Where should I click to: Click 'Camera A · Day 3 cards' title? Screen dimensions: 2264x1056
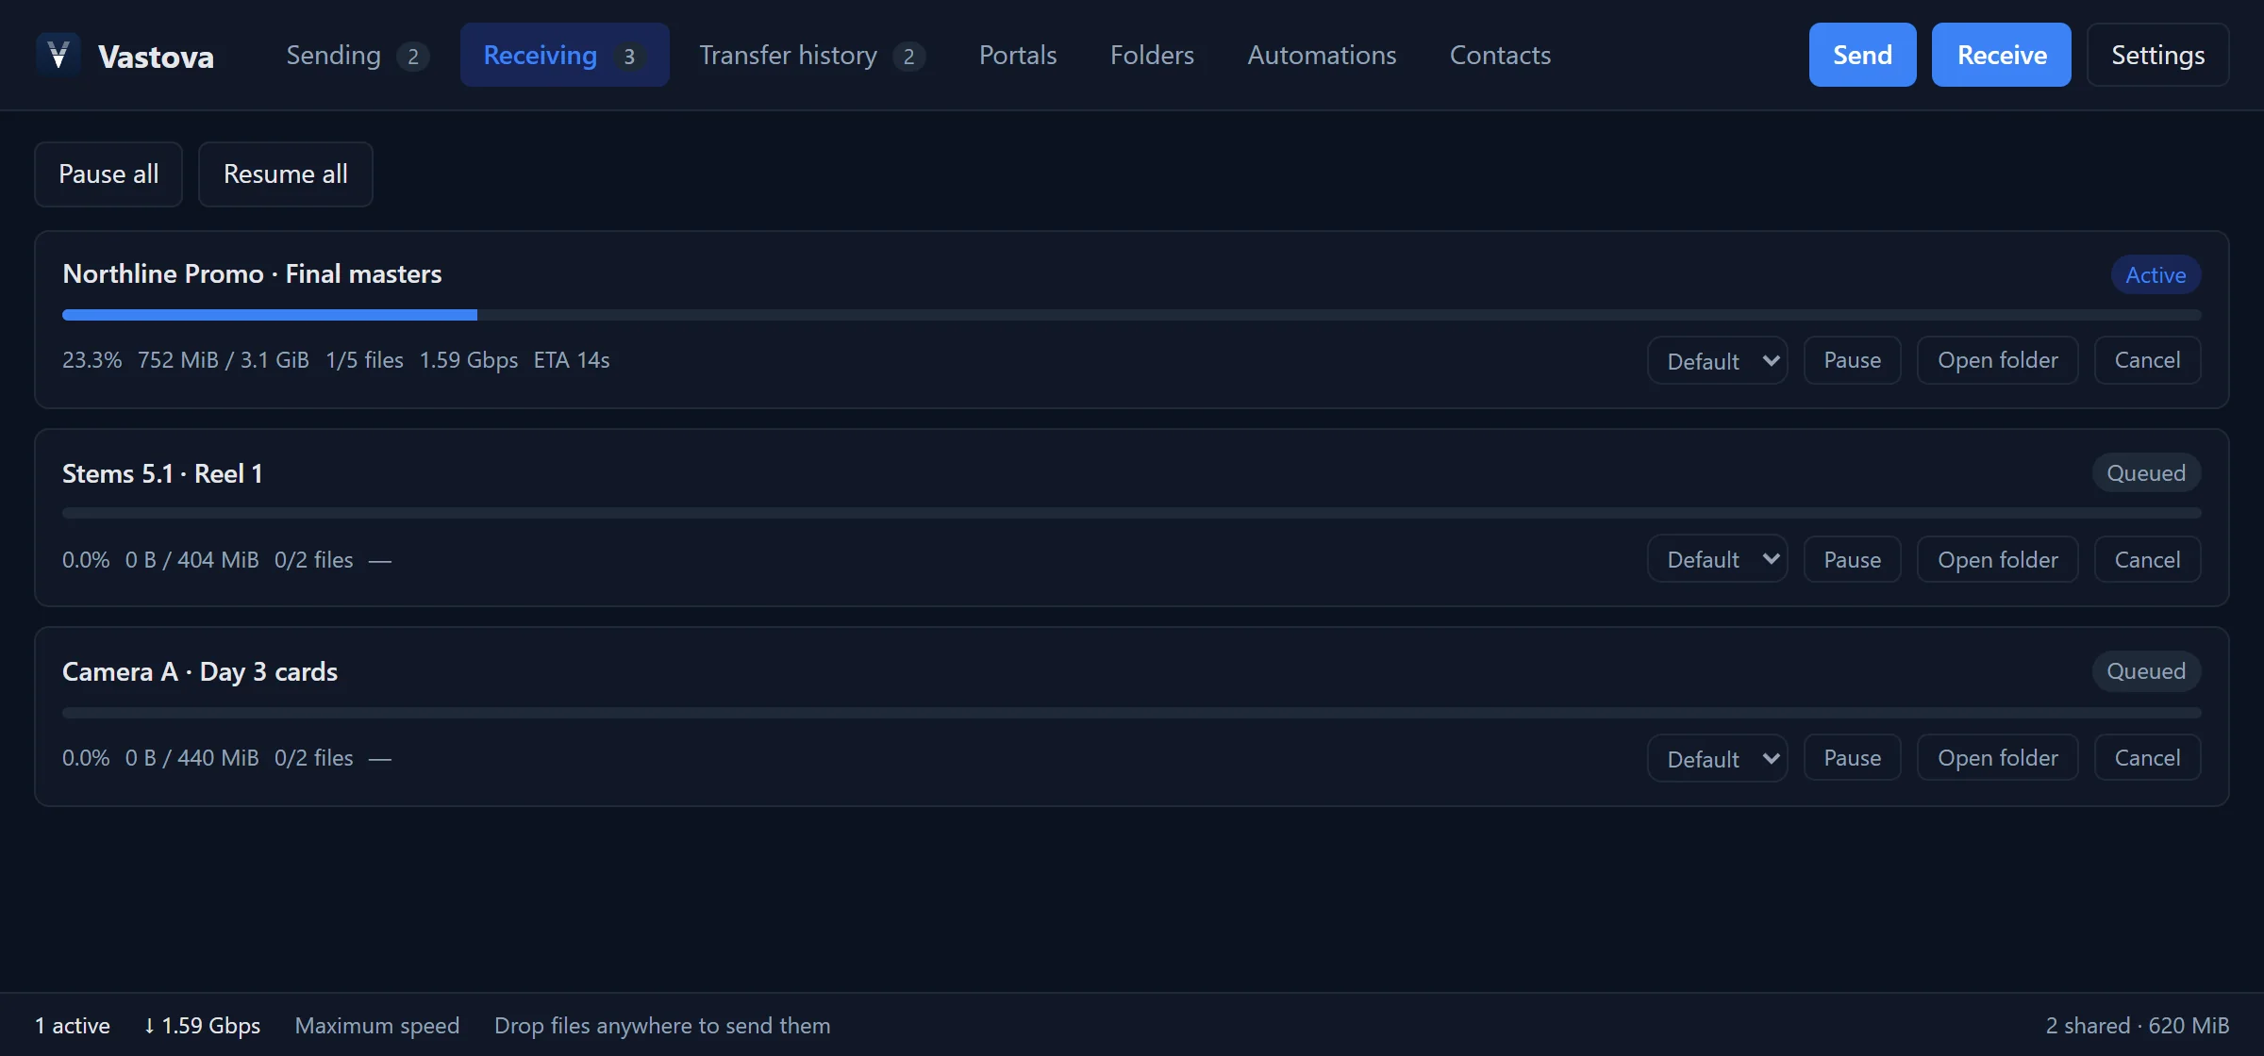200,672
